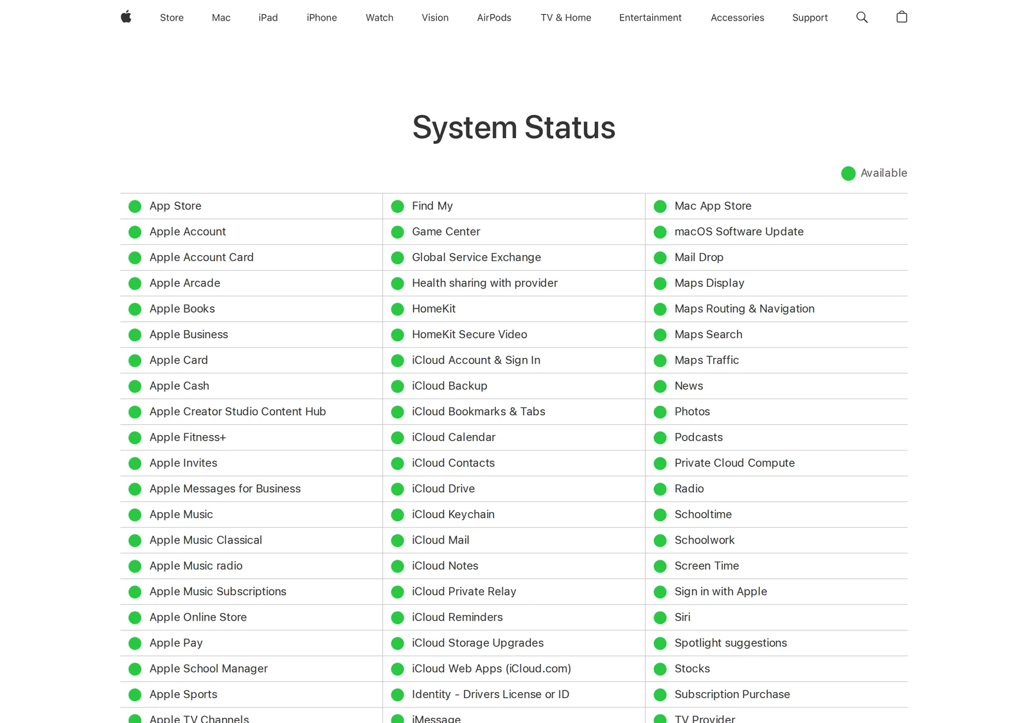Click iCloud Private Relay entry
This screenshot has width=1028, height=723.
click(x=464, y=591)
